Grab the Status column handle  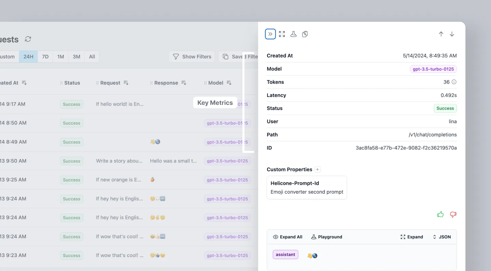61,83
